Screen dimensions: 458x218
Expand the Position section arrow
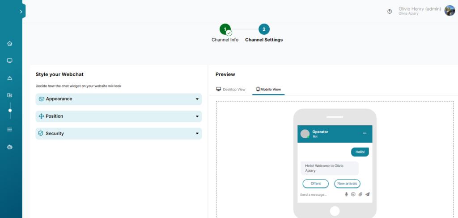pos(197,116)
